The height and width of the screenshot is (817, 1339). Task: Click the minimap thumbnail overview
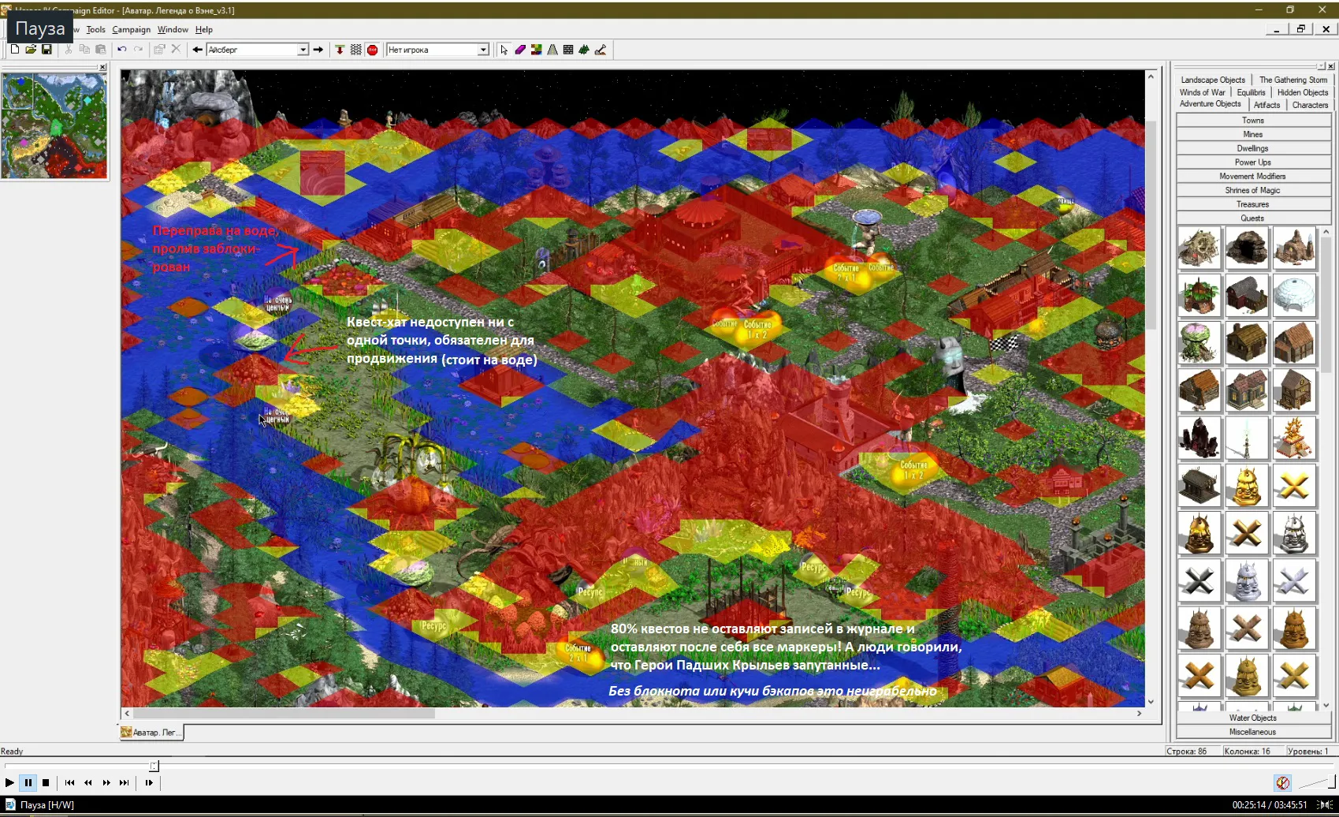click(x=54, y=126)
